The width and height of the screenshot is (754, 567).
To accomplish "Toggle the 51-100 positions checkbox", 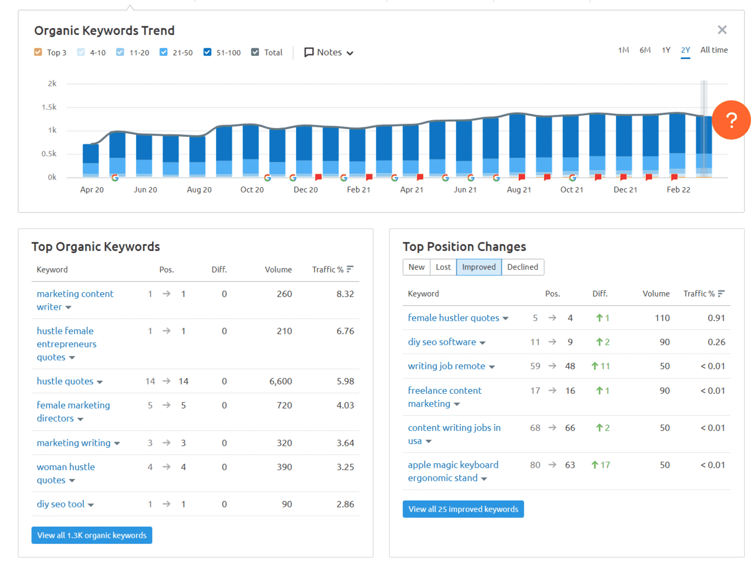I will pyautogui.click(x=207, y=52).
